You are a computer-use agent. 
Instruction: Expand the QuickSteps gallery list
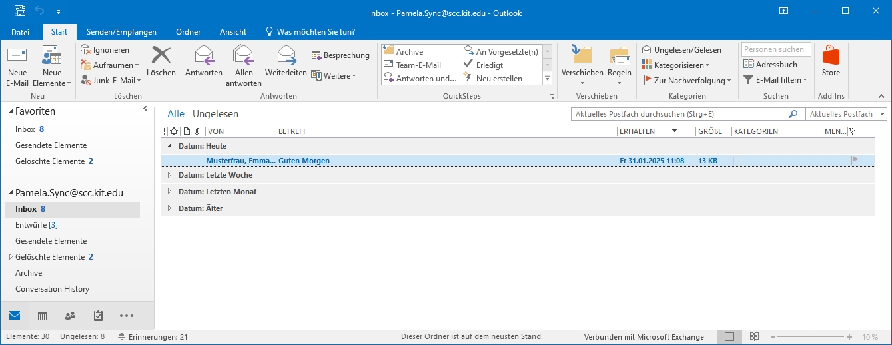(548, 79)
